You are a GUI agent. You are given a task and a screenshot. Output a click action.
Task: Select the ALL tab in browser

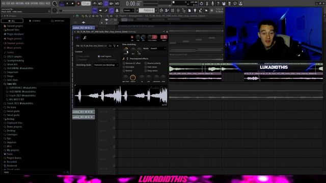(12, 21)
